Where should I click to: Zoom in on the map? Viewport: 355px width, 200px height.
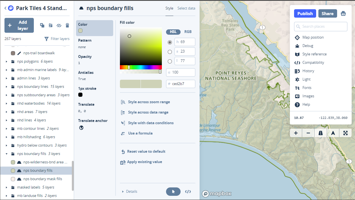tap(296, 133)
